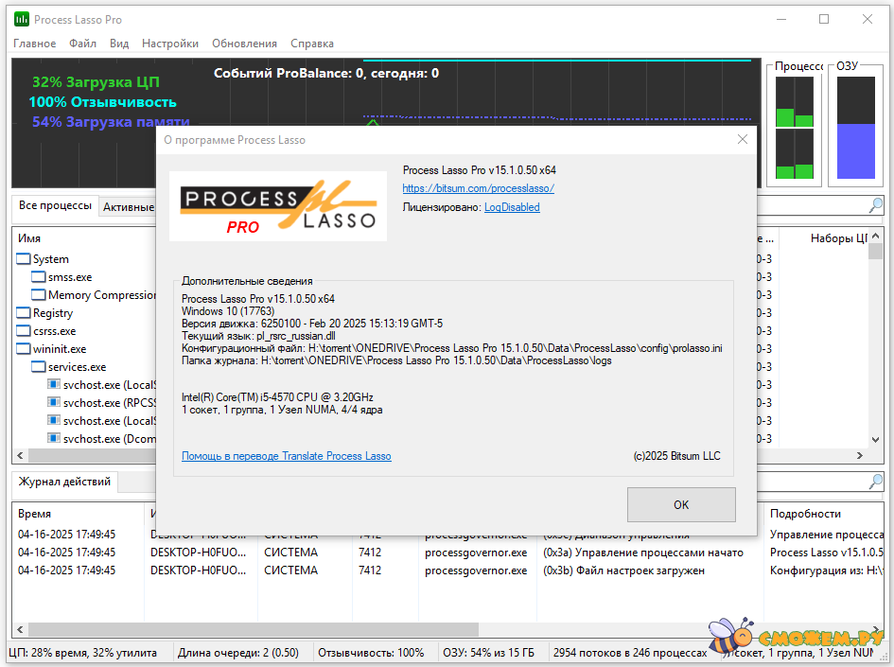Select the svchost.exe (RPCSS) process icon
894x667 pixels.
(x=54, y=402)
